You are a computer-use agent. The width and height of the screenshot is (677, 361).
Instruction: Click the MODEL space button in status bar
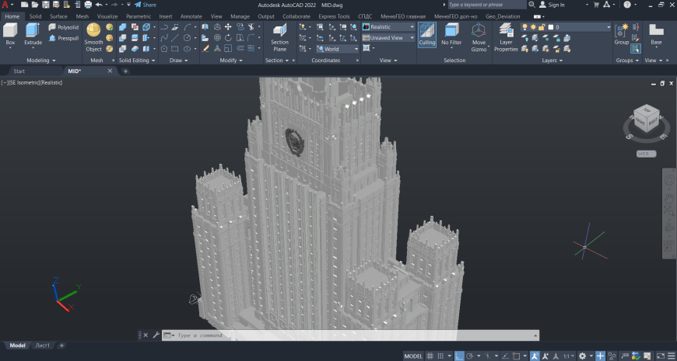pyautogui.click(x=413, y=356)
